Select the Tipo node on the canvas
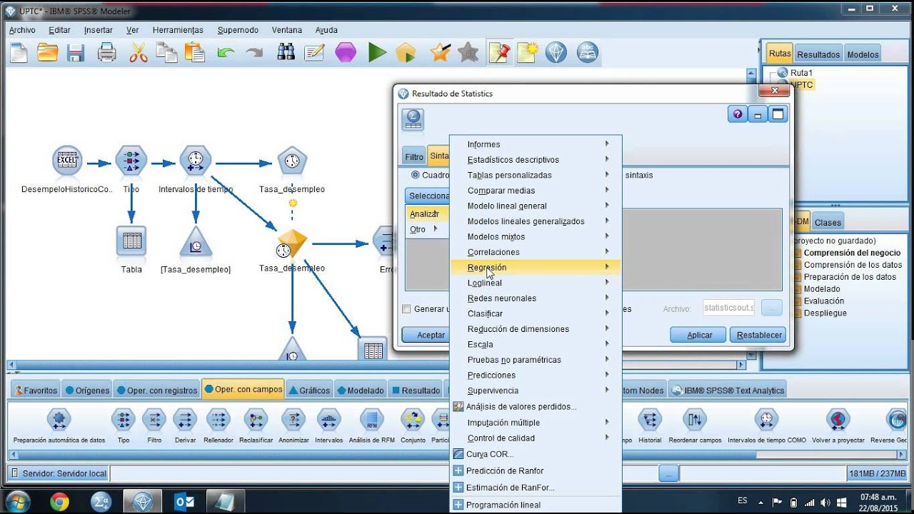 131,161
